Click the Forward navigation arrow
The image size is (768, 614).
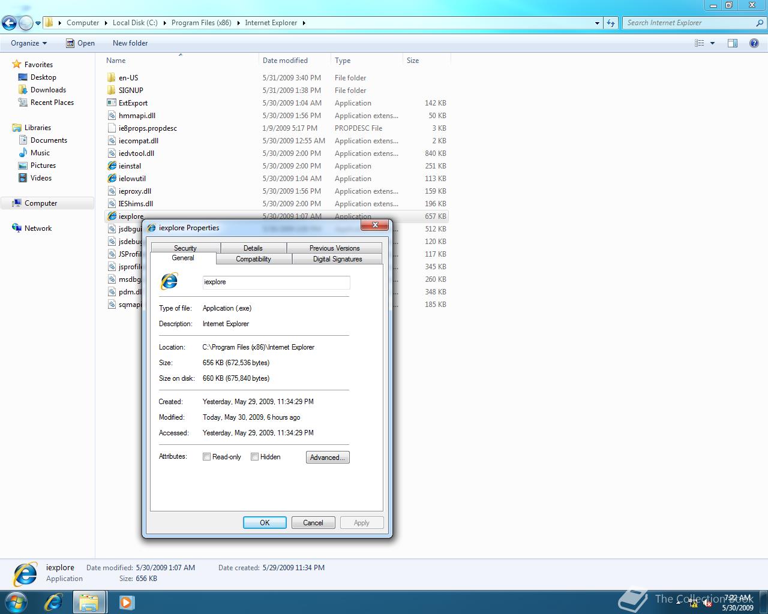26,23
